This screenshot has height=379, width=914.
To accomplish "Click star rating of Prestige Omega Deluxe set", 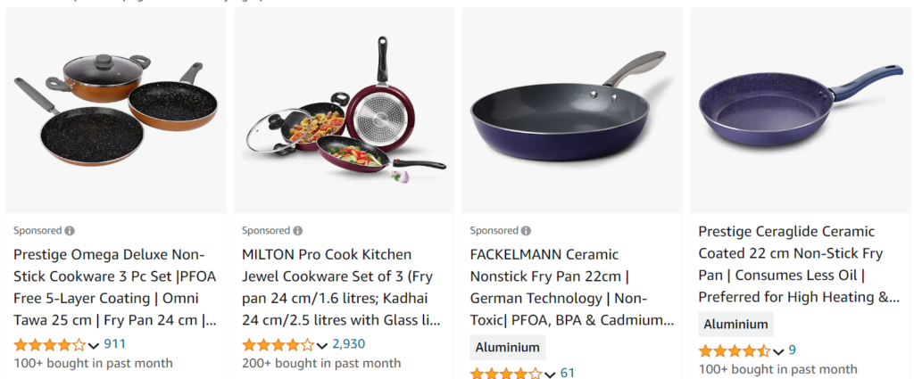I will 50,344.
